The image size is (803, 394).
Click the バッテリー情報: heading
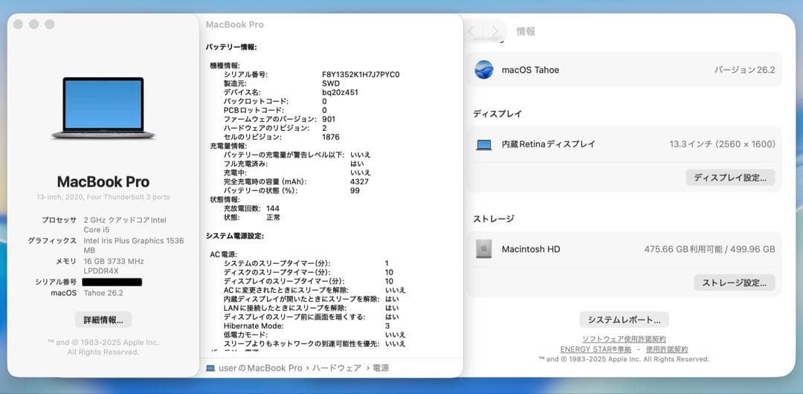coord(231,47)
